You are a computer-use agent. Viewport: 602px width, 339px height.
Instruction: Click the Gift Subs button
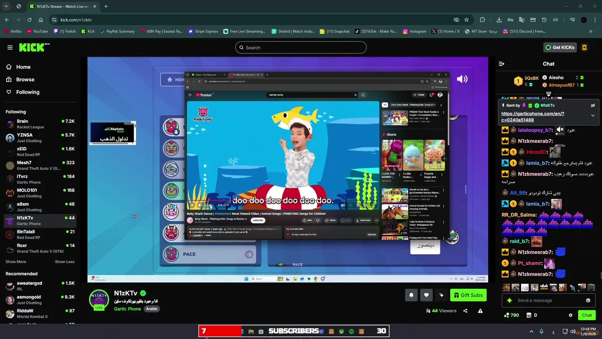tap(468, 295)
